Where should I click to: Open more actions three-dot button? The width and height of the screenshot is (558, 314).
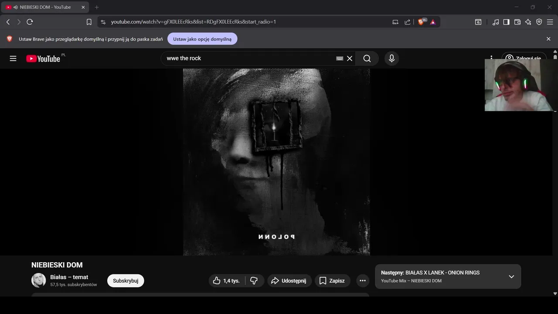pos(363,281)
